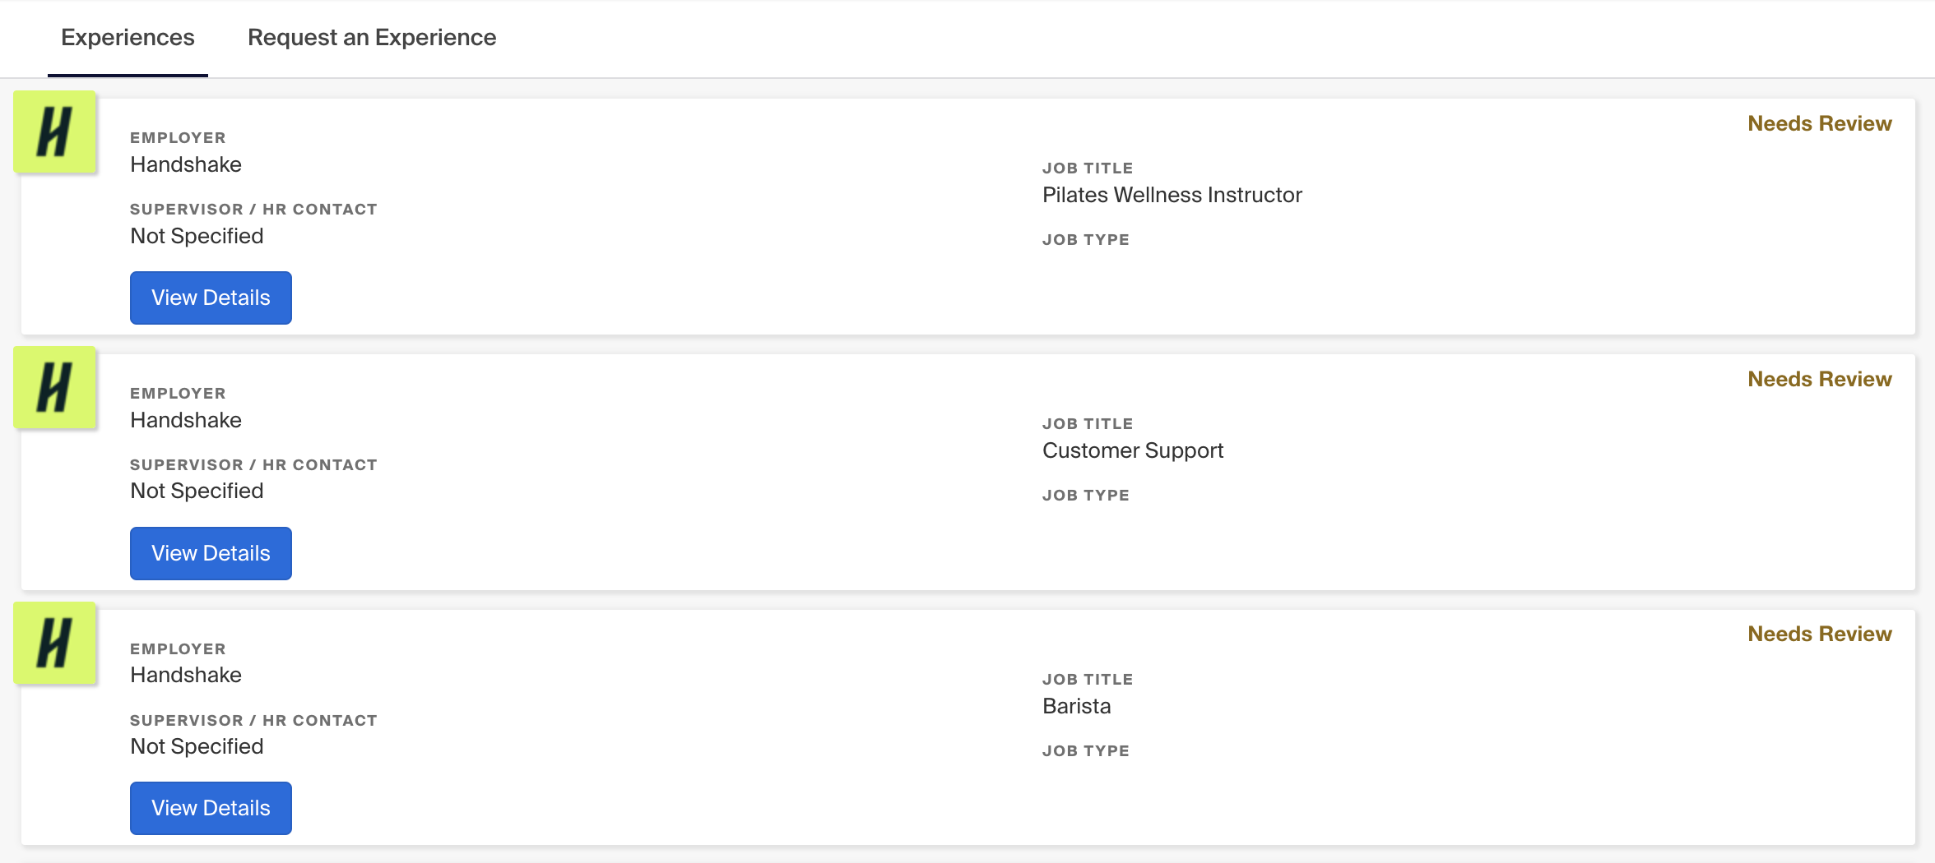Click Not Specified supervisor on the Barista card
The height and width of the screenshot is (863, 1935).
(197, 746)
